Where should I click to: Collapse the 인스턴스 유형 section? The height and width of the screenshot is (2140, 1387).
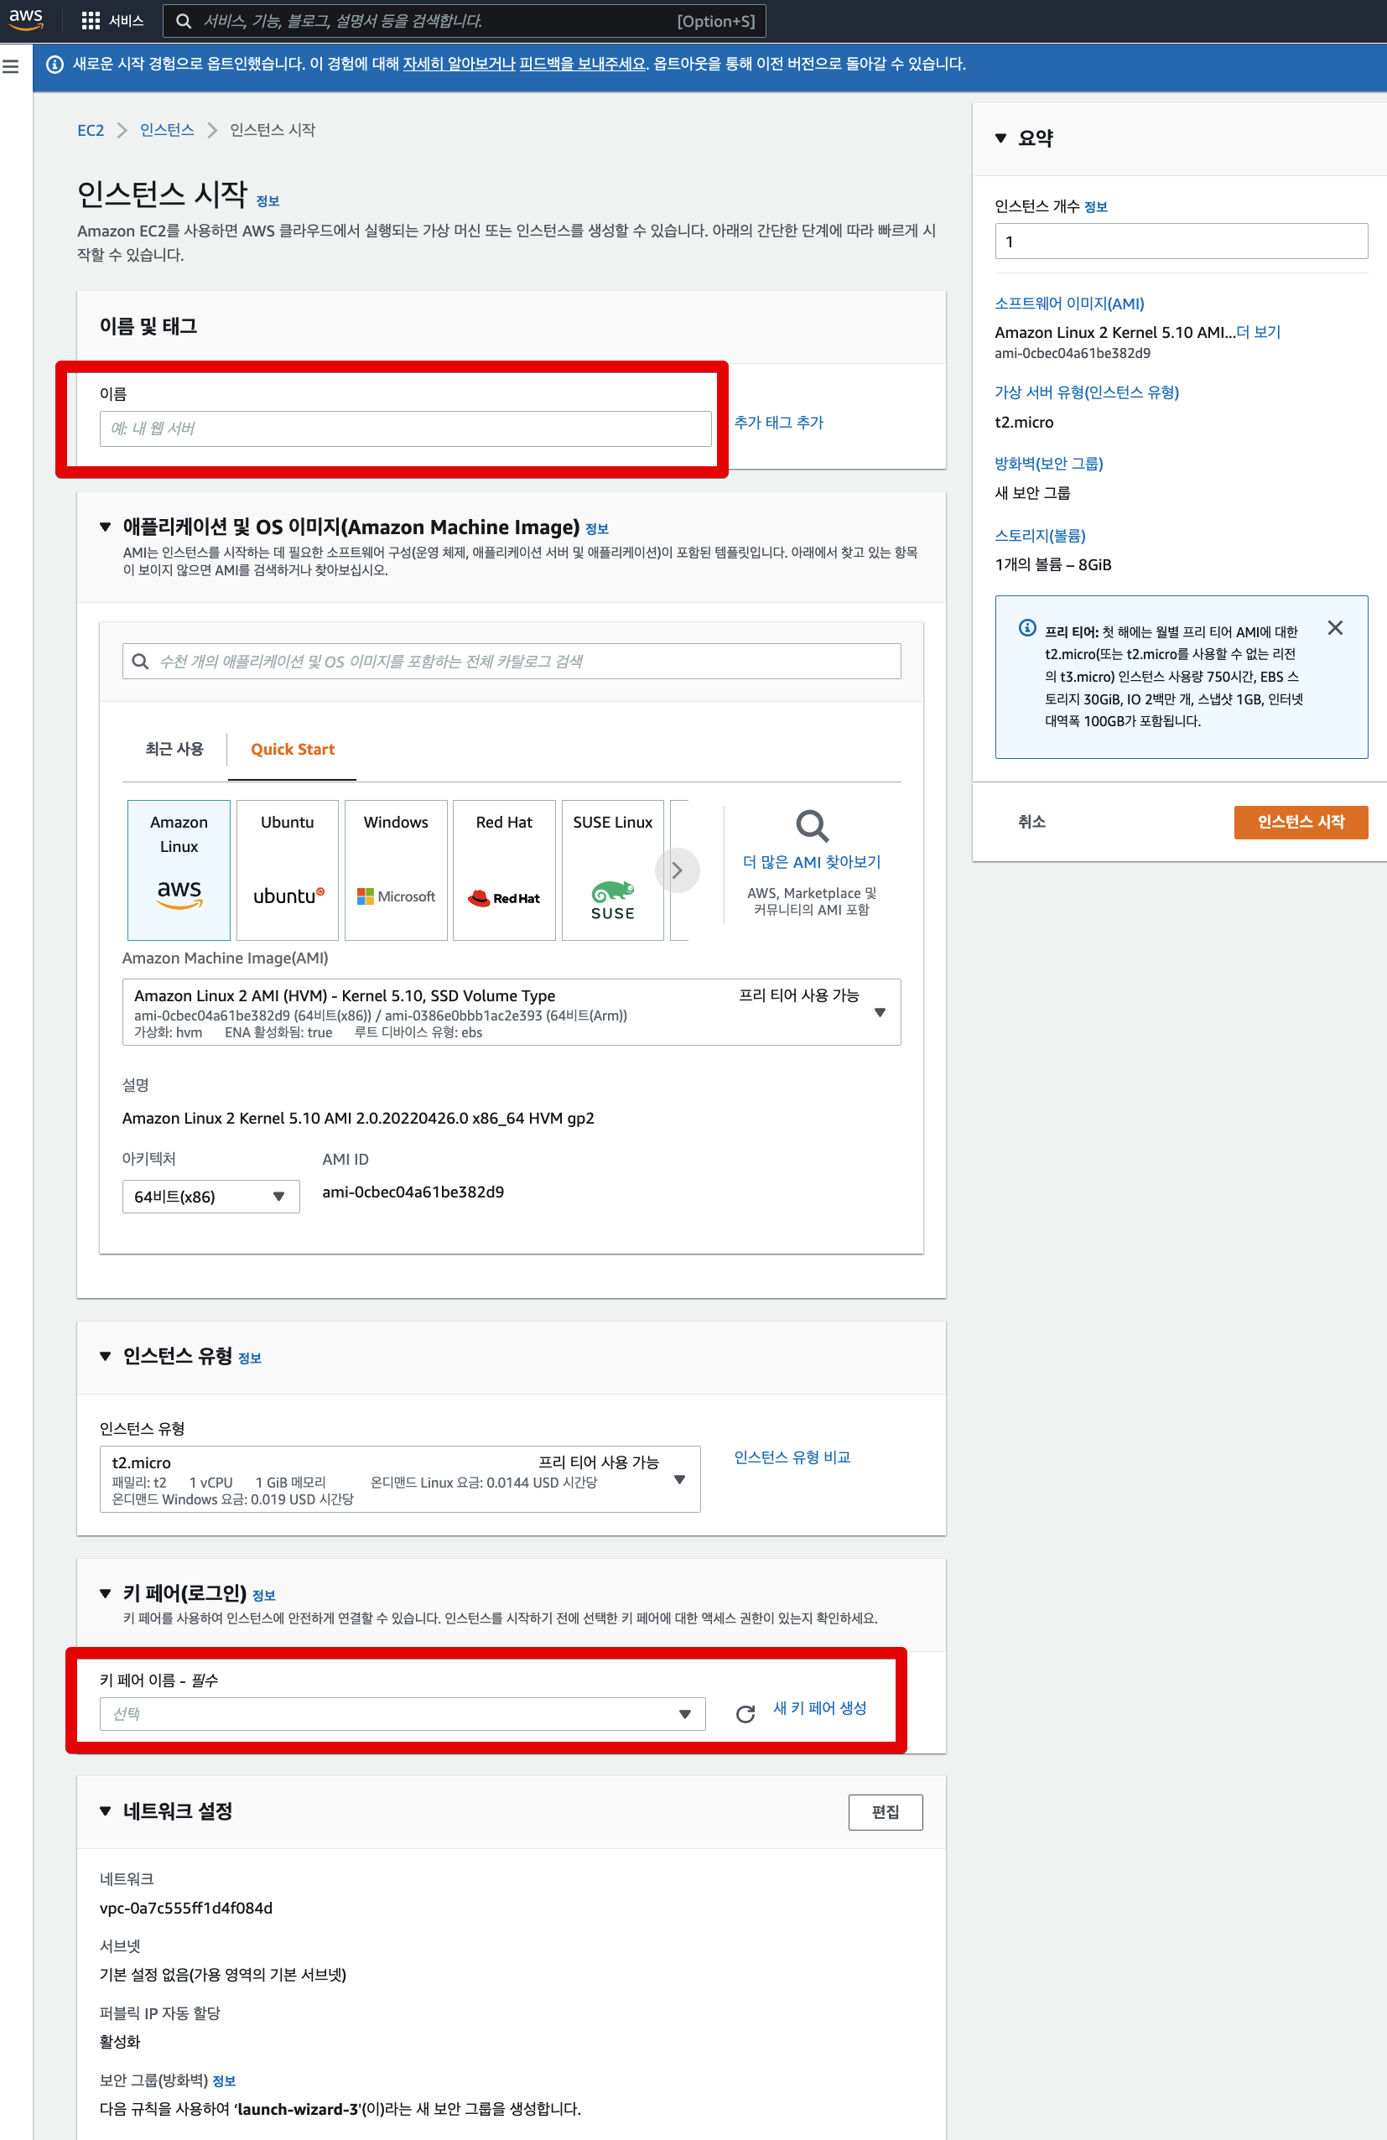(105, 1356)
